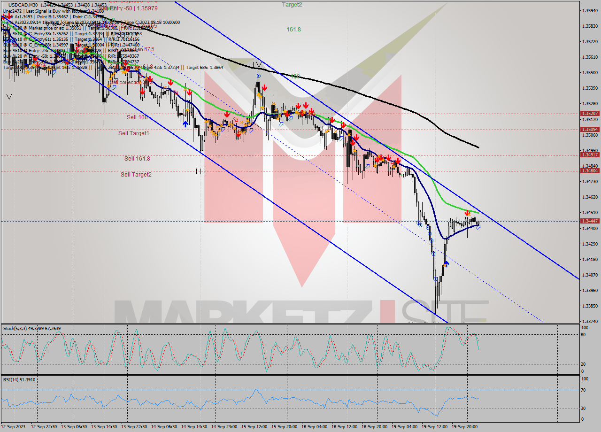Click the red 1.35094 price tag
Screen dimensions: 601x432
coord(590,129)
